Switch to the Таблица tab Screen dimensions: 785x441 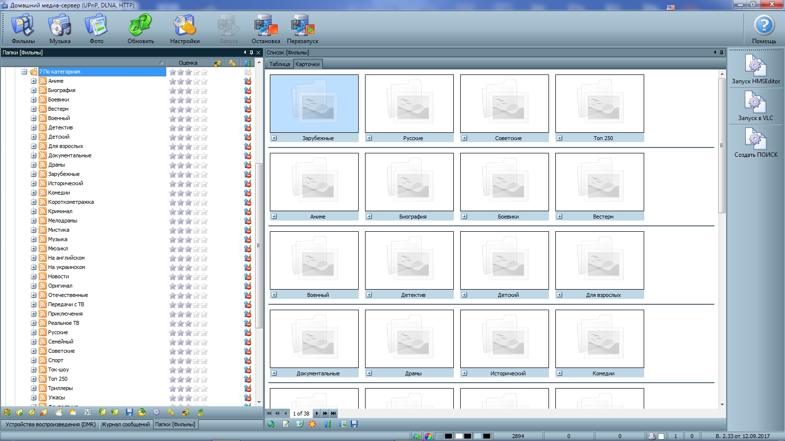pos(280,64)
